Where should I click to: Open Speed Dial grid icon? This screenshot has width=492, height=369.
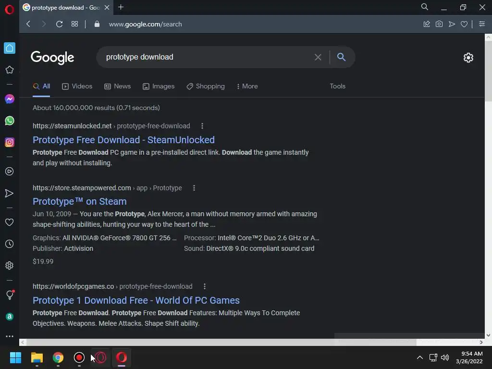(74, 24)
